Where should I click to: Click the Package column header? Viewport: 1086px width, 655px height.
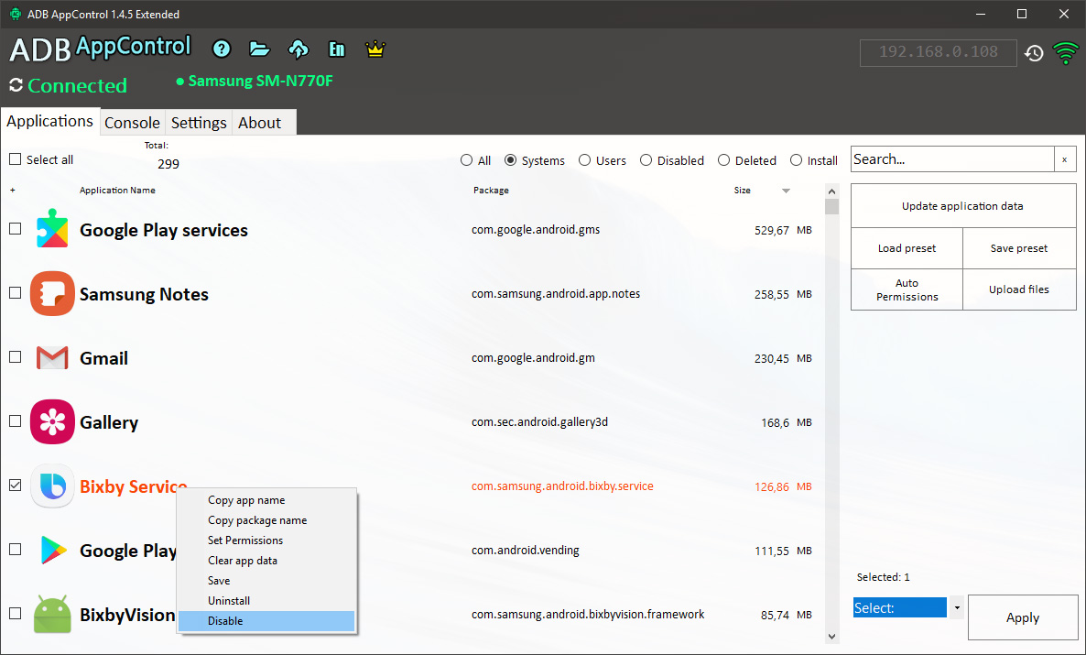pos(491,190)
